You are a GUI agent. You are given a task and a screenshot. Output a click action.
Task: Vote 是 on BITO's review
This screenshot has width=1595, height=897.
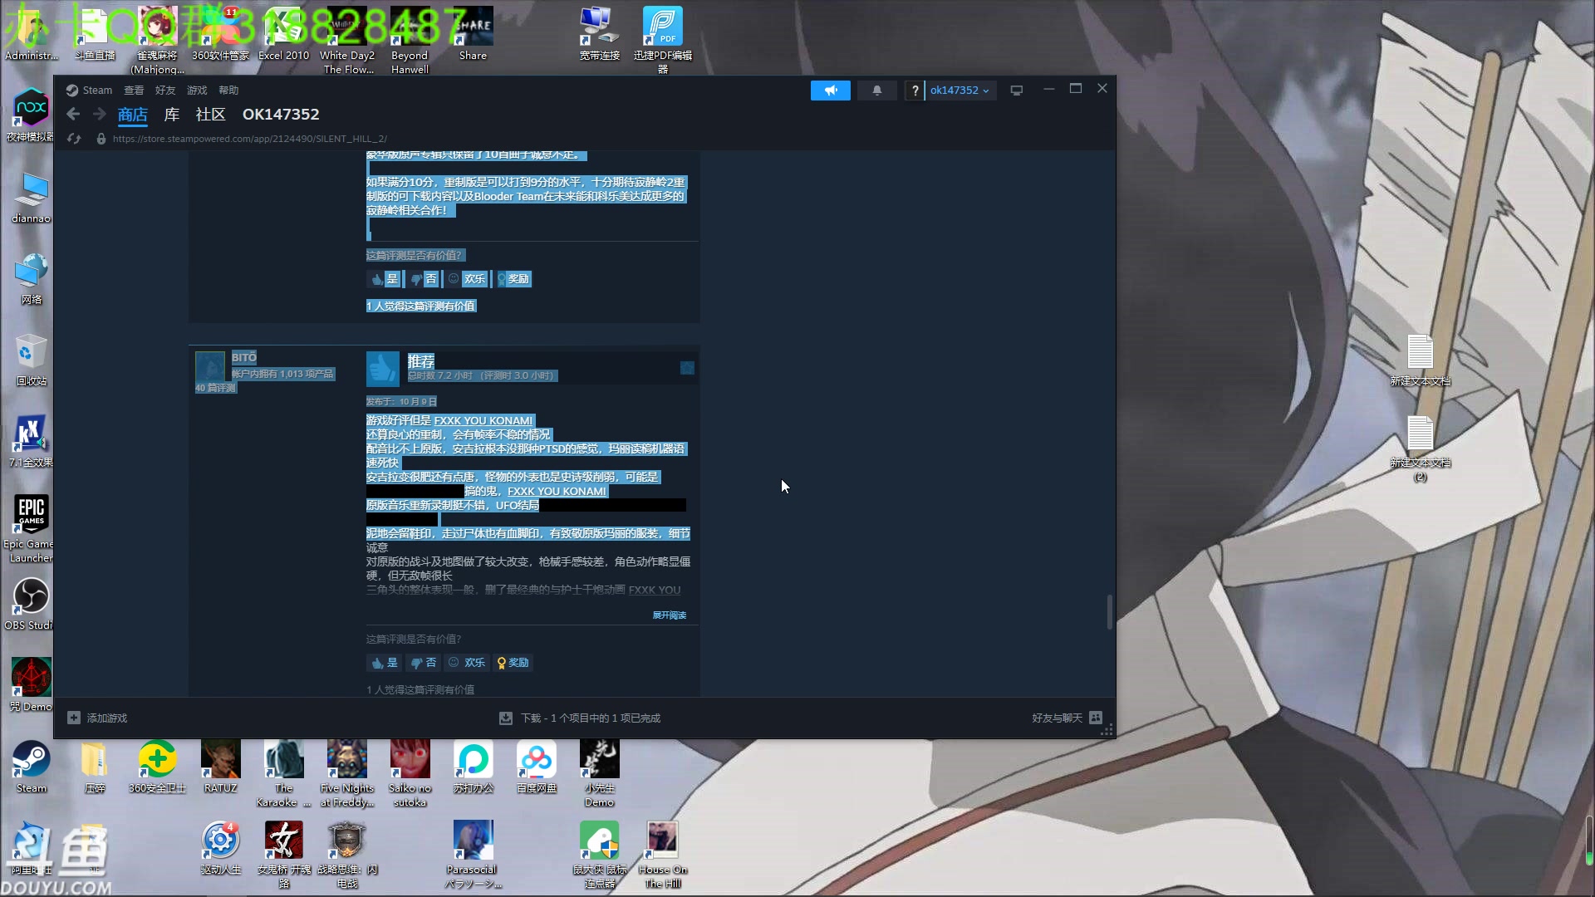(x=385, y=663)
